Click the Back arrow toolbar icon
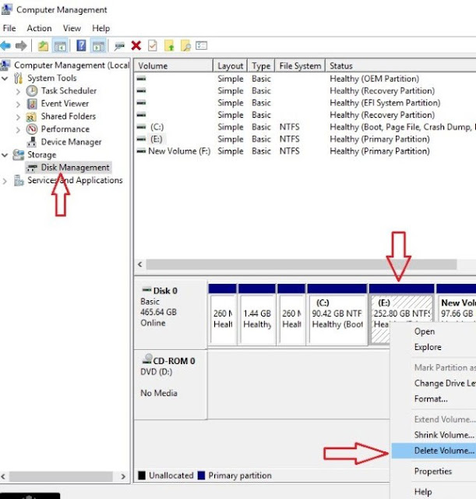The image size is (476, 499). (5, 46)
